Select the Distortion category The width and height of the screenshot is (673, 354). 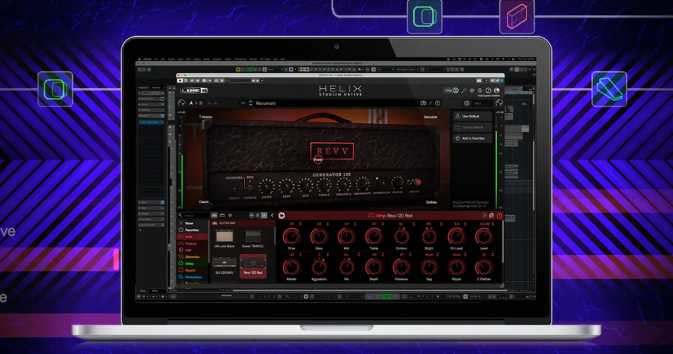(193, 257)
